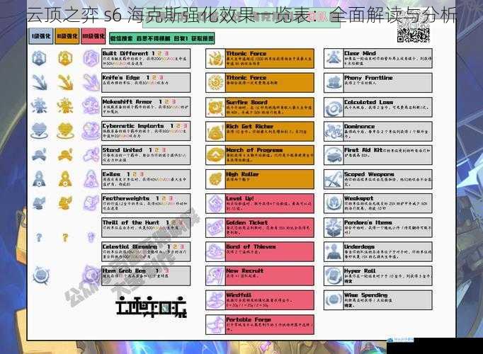483x354 pixels.
Task: Click the silver Built Different icon
Action: (x=39, y=58)
